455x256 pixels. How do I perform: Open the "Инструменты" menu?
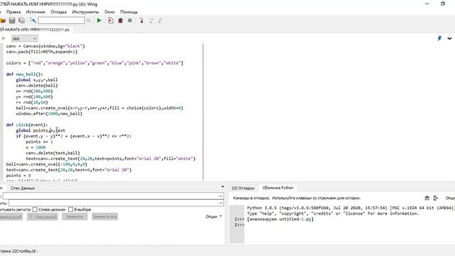point(85,12)
